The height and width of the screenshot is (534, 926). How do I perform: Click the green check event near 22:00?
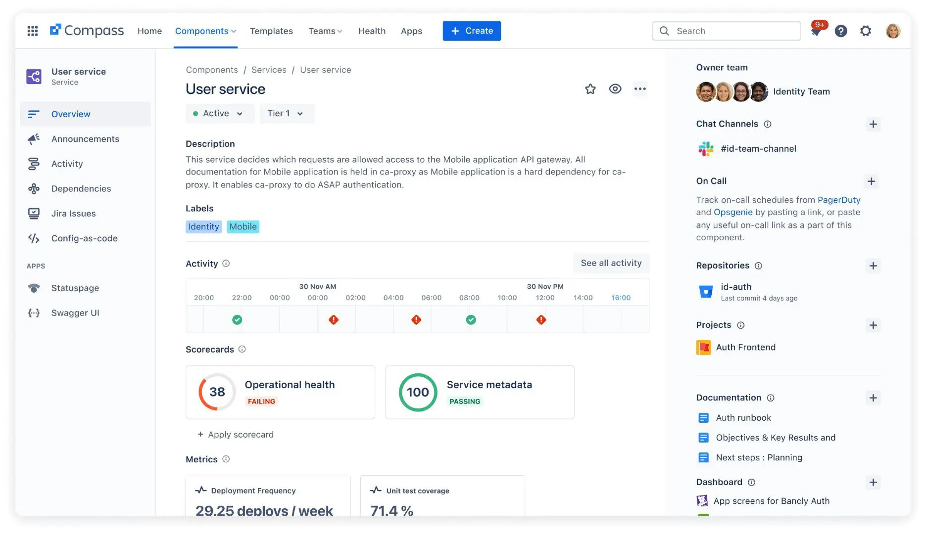(237, 319)
